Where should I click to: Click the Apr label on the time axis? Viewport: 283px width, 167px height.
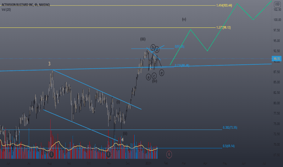point(205,163)
